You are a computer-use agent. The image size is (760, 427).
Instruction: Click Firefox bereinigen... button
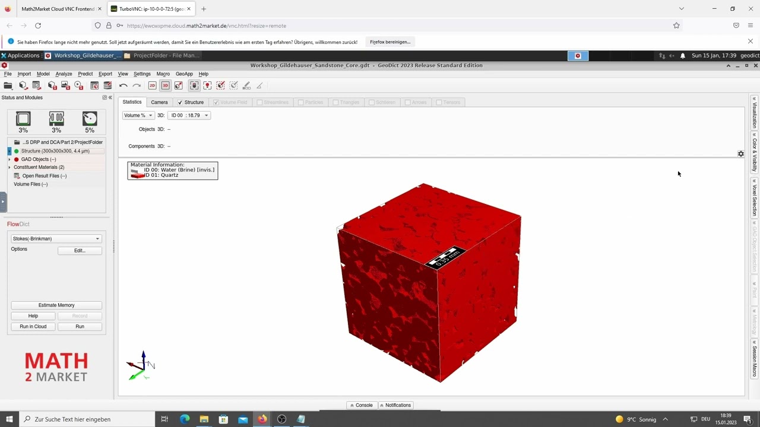(390, 42)
